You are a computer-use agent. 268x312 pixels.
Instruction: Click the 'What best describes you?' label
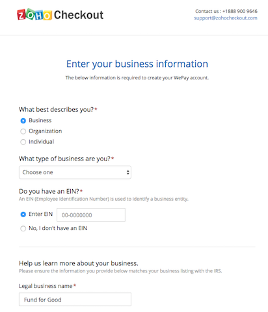[x=58, y=109]
